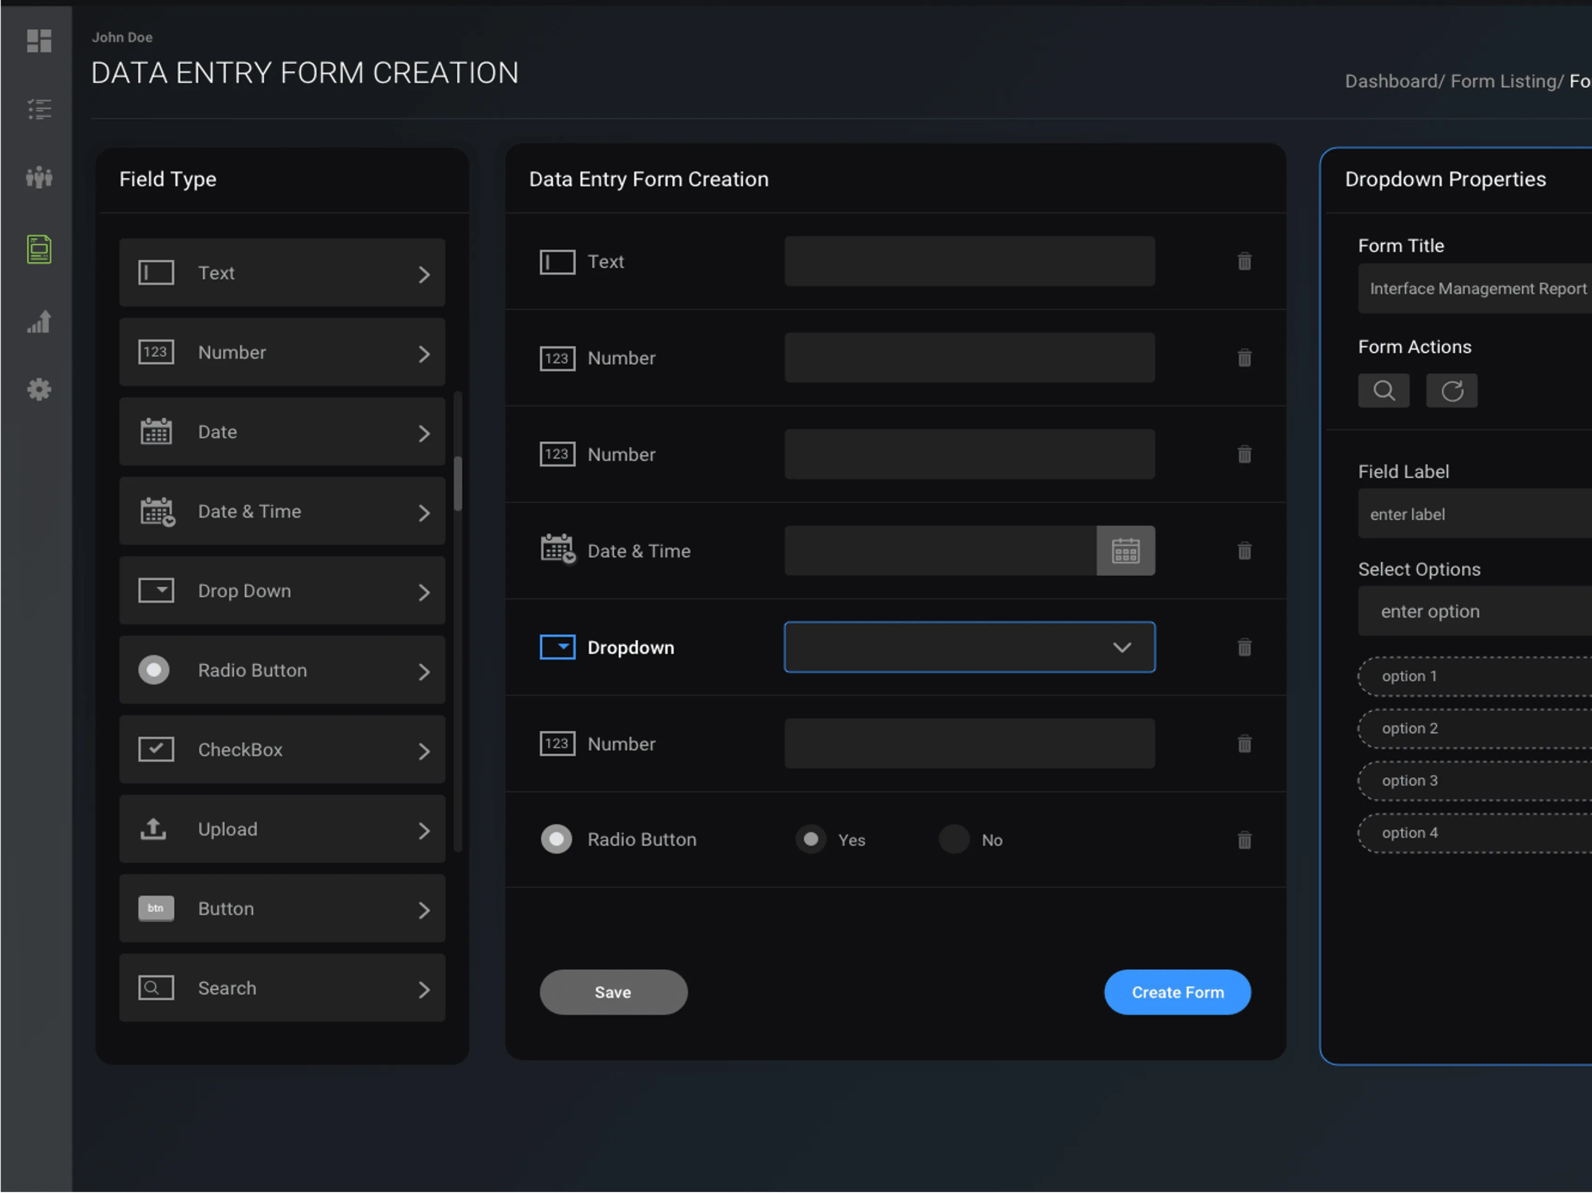This screenshot has width=1592, height=1193.
Task: Select option 1 chip
Action: (x=1475, y=676)
